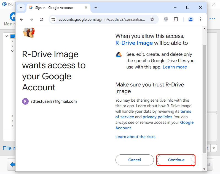The width and height of the screenshot is (220, 174).
Task: Click the rtttestuser87@gmail.com account chip
Action: [49, 101]
